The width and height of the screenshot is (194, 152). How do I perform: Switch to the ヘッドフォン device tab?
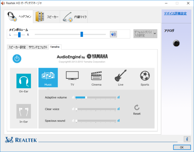click(x=18, y=17)
